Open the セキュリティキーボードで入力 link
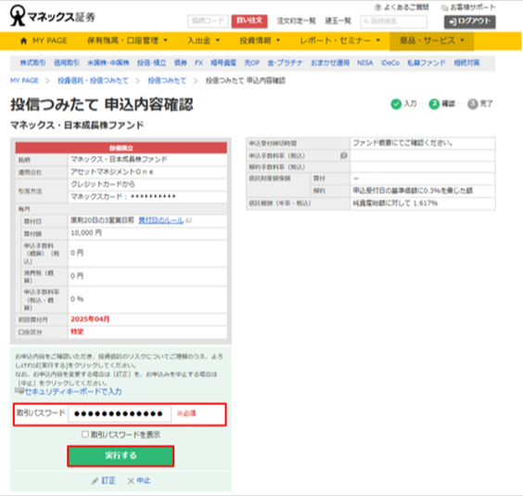This screenshot has height=496, width=523. [73, 391]
